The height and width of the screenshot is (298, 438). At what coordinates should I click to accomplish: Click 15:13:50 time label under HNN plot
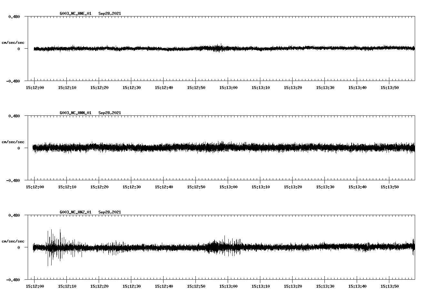[390, 187]
